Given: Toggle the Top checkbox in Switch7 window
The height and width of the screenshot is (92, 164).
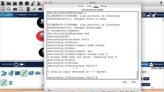Looking at the screenshot, I should pyautogui.click(x=47, y=90).
